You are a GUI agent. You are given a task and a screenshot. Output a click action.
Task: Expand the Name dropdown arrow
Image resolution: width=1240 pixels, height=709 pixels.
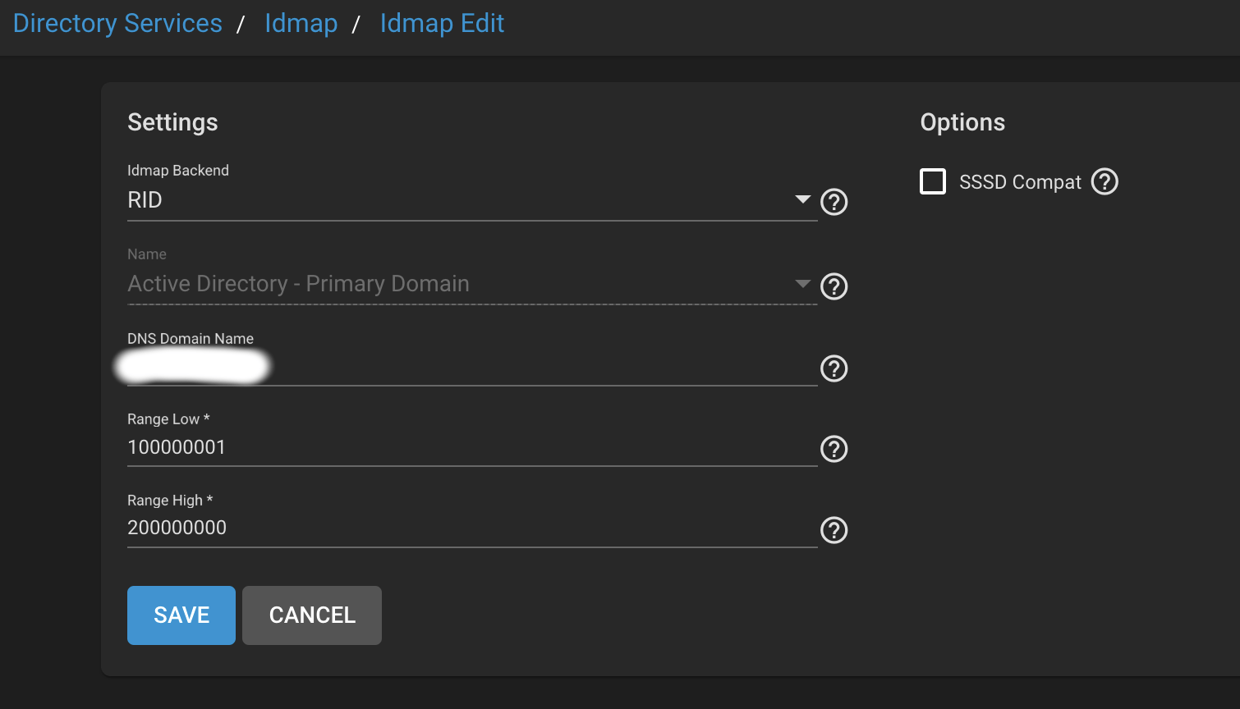pos(802,284)
